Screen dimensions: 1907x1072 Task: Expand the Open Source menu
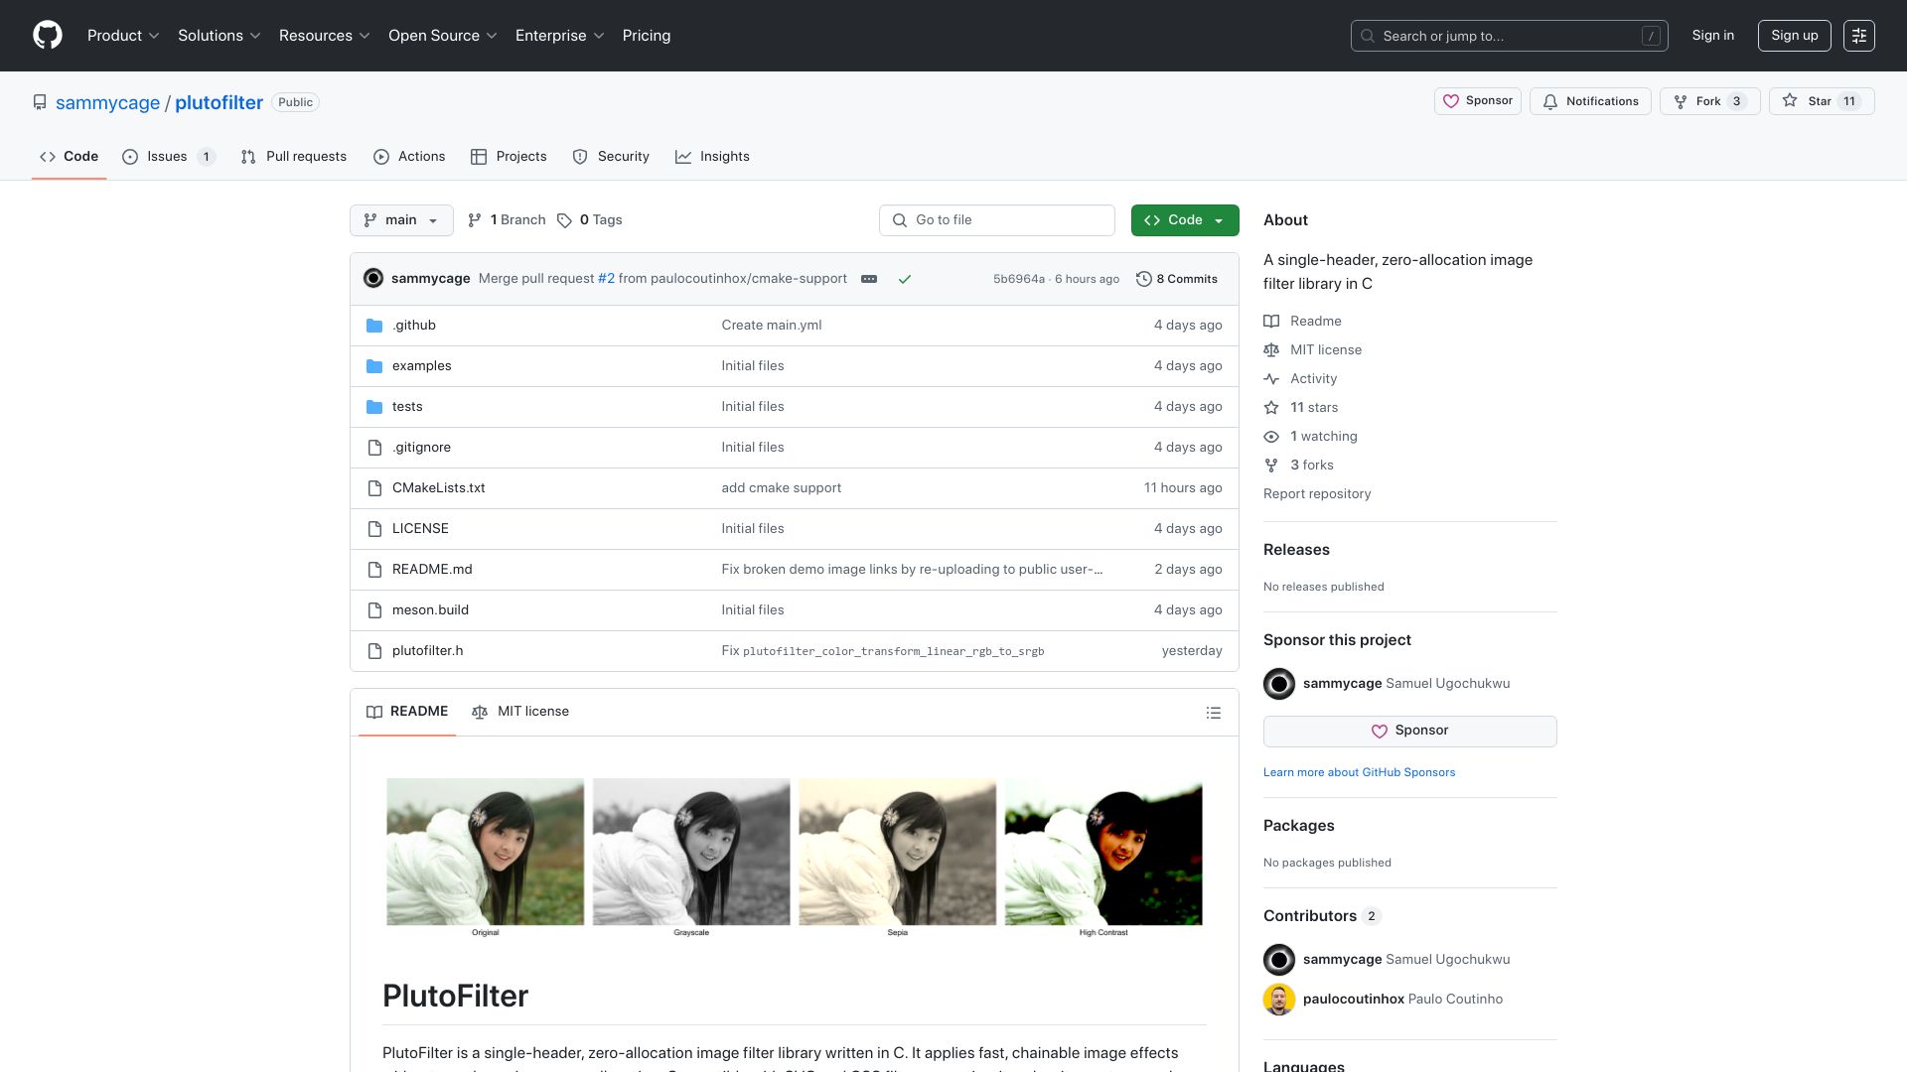(x=442, y=36)
